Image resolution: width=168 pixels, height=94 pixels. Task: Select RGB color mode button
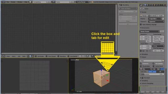pos(158,69)
